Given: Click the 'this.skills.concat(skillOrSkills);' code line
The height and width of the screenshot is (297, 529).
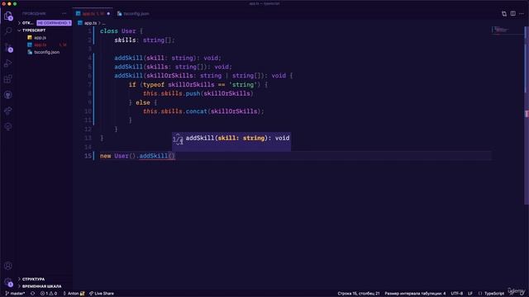Looking at the screenshot, I should click(203, 111).
